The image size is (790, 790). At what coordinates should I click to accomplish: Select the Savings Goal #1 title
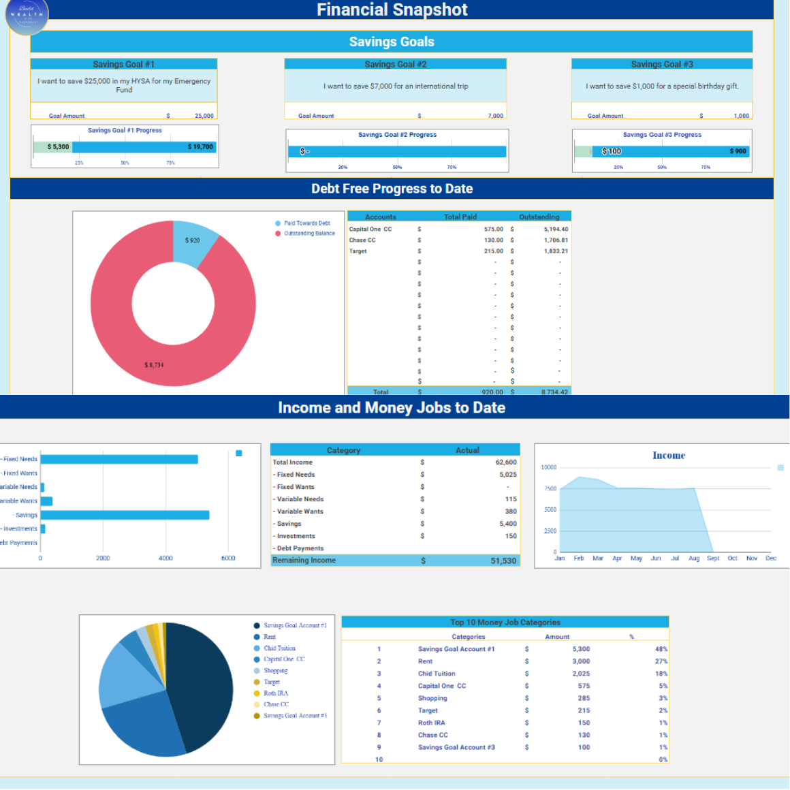point(123,65)
